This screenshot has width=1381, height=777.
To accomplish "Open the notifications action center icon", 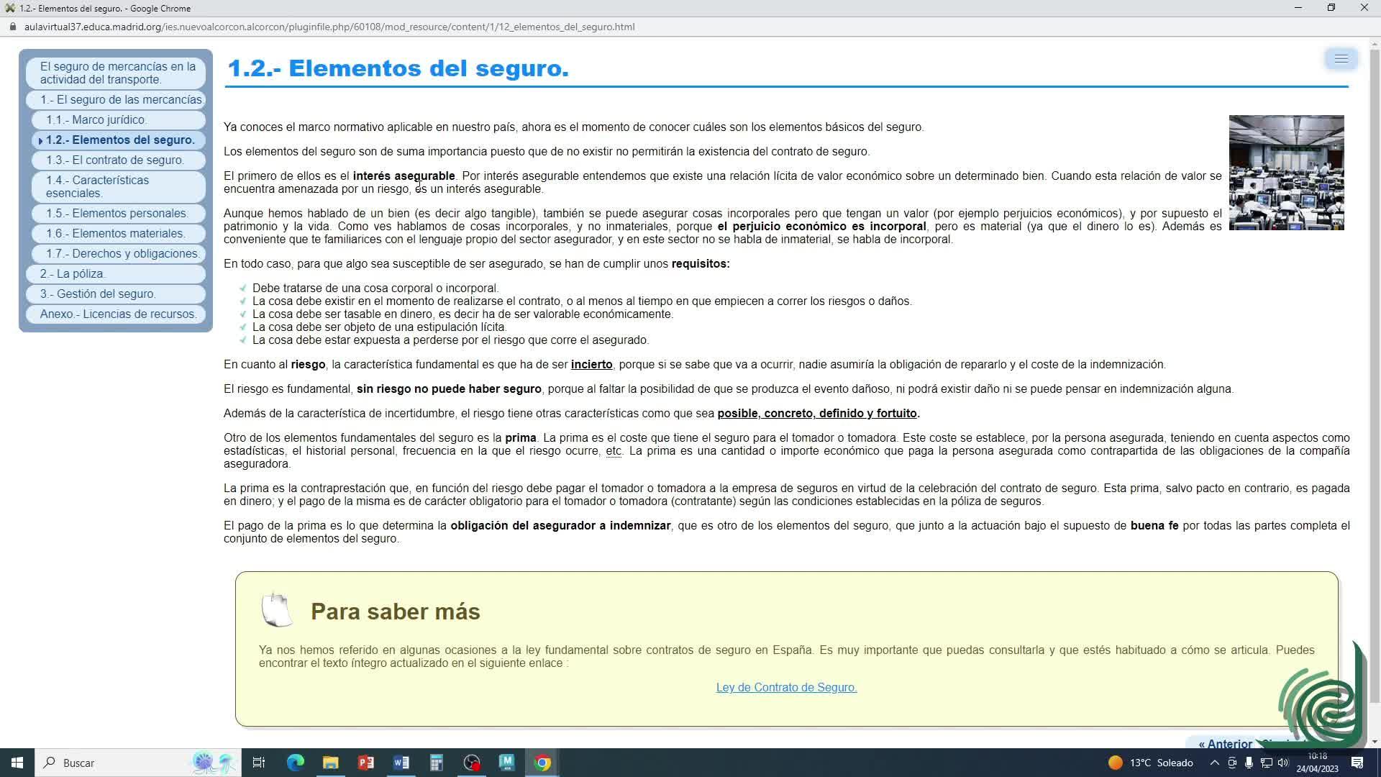I will (1357, 763).
